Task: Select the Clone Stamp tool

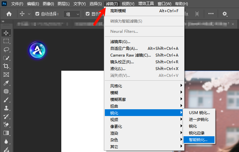Action: 6,108
